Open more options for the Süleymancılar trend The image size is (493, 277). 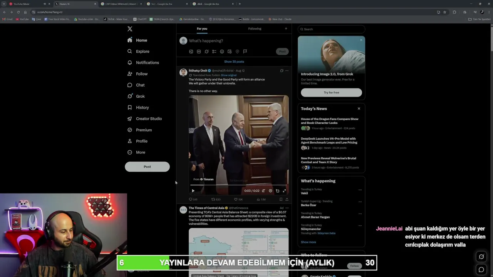click(x=360, y=225)
